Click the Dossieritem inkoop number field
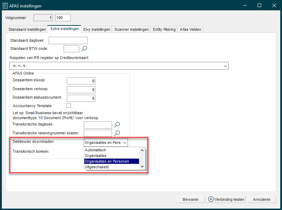 (81, 81)
